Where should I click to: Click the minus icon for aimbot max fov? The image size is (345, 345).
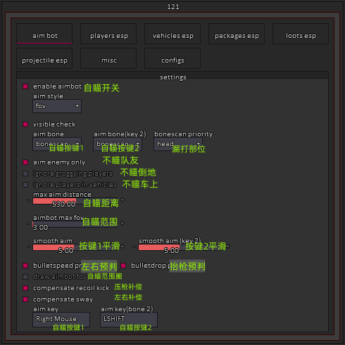[x=28, y=223]
